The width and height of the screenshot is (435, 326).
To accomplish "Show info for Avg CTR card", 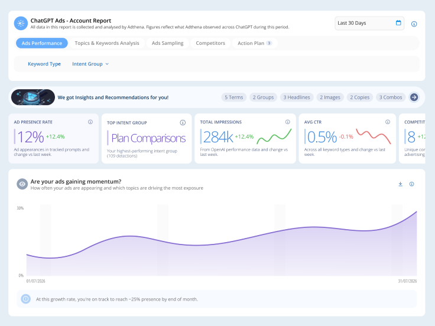I will pyautogui.click(x=388, y=122).
